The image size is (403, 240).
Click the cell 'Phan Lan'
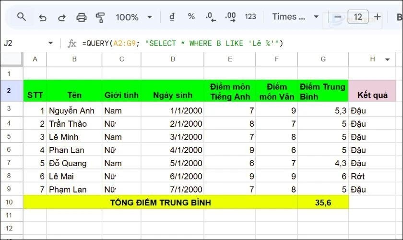pyautogui.click(x=74, y=150)
